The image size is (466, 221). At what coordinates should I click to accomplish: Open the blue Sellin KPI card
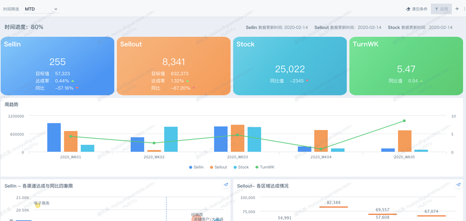pos(57,66)
